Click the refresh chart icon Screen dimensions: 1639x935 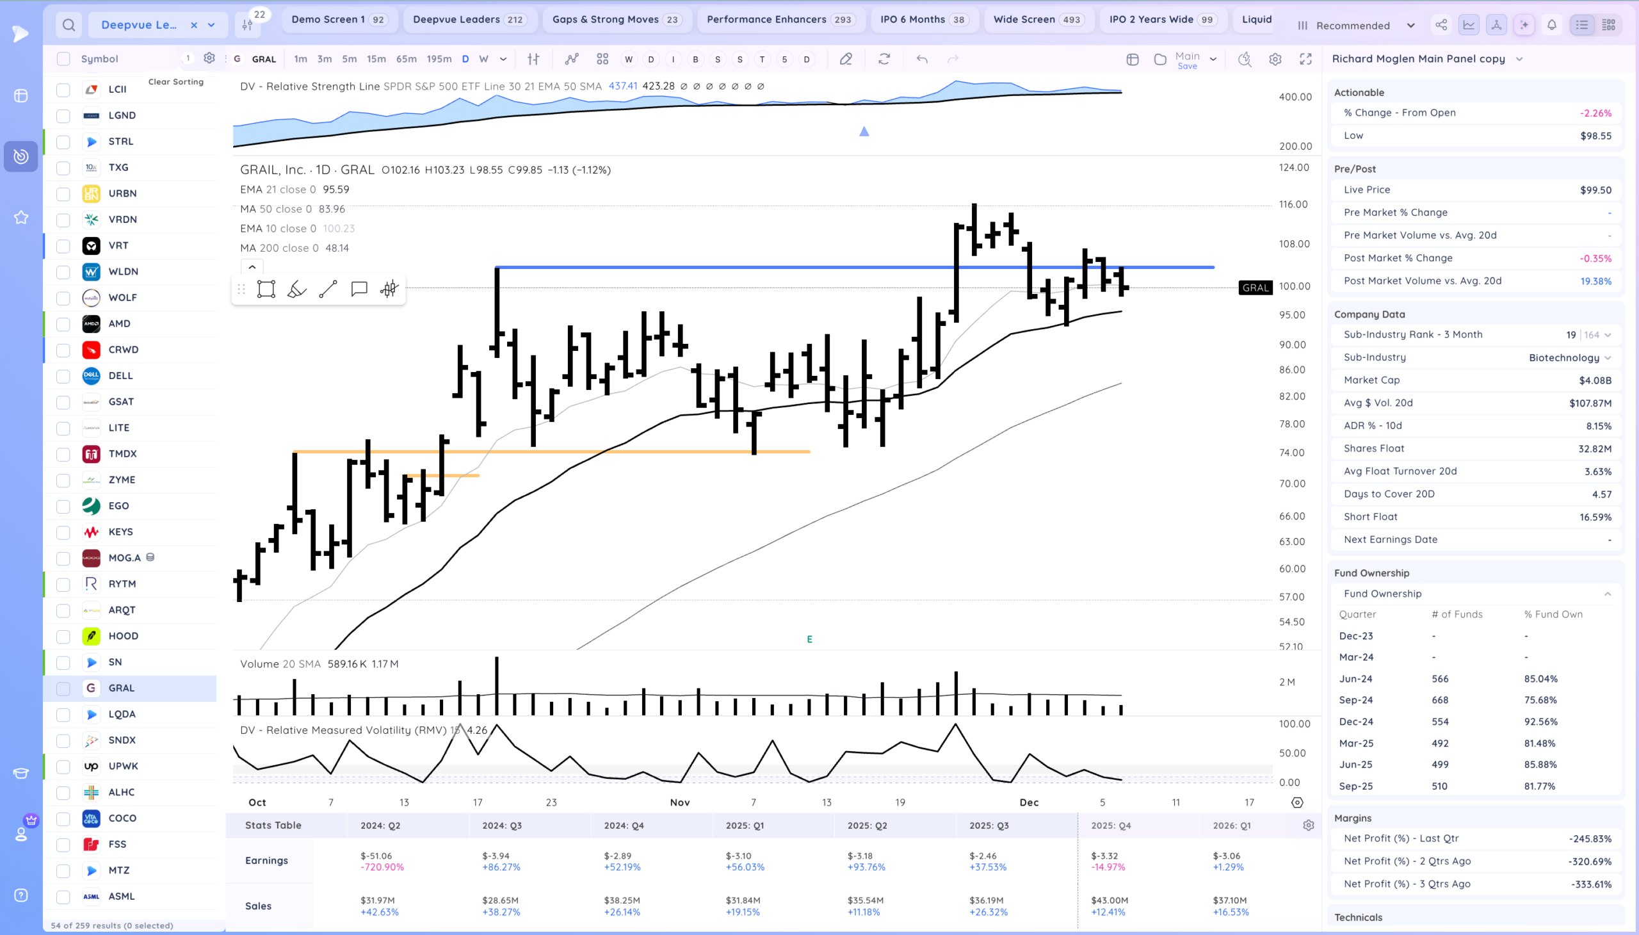click(x=884, y=59)
